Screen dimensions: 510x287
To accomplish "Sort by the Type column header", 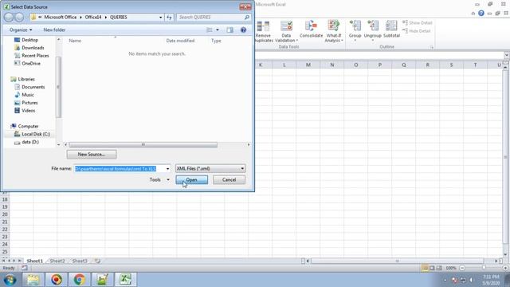I will click(x=216, y=41).
